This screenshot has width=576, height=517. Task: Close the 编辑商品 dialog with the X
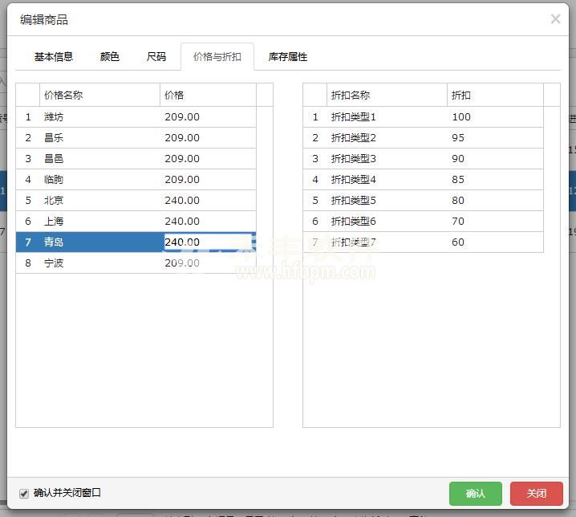click(x=555, y=18)
